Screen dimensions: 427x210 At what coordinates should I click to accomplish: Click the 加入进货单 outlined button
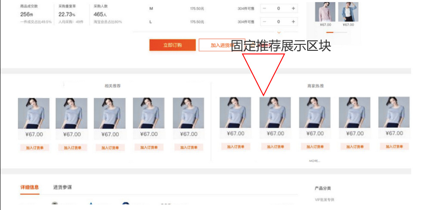coord(222,45)
